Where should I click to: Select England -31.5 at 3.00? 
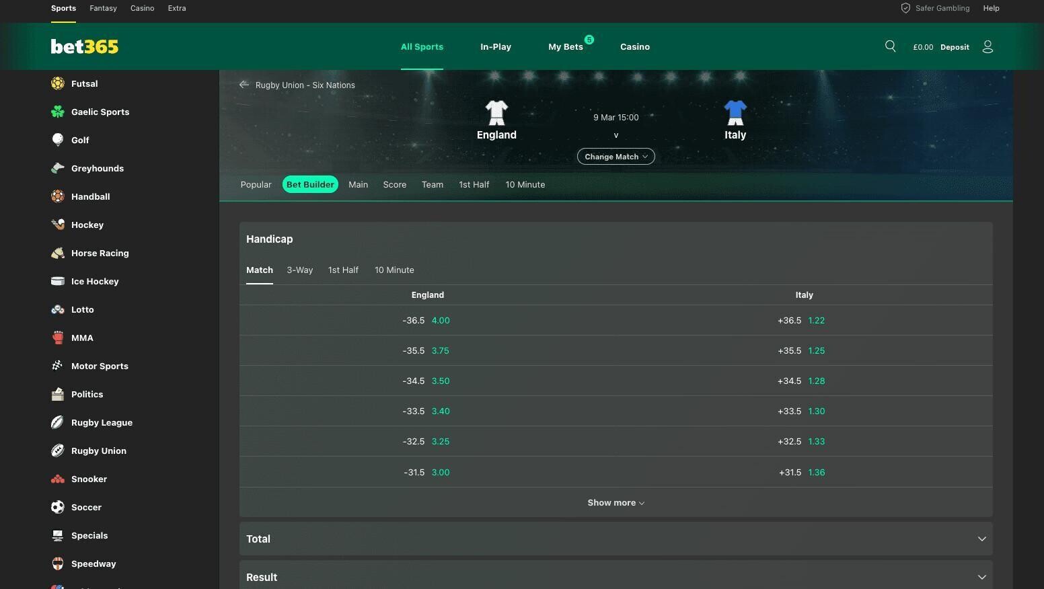click(x=426, y=472)
